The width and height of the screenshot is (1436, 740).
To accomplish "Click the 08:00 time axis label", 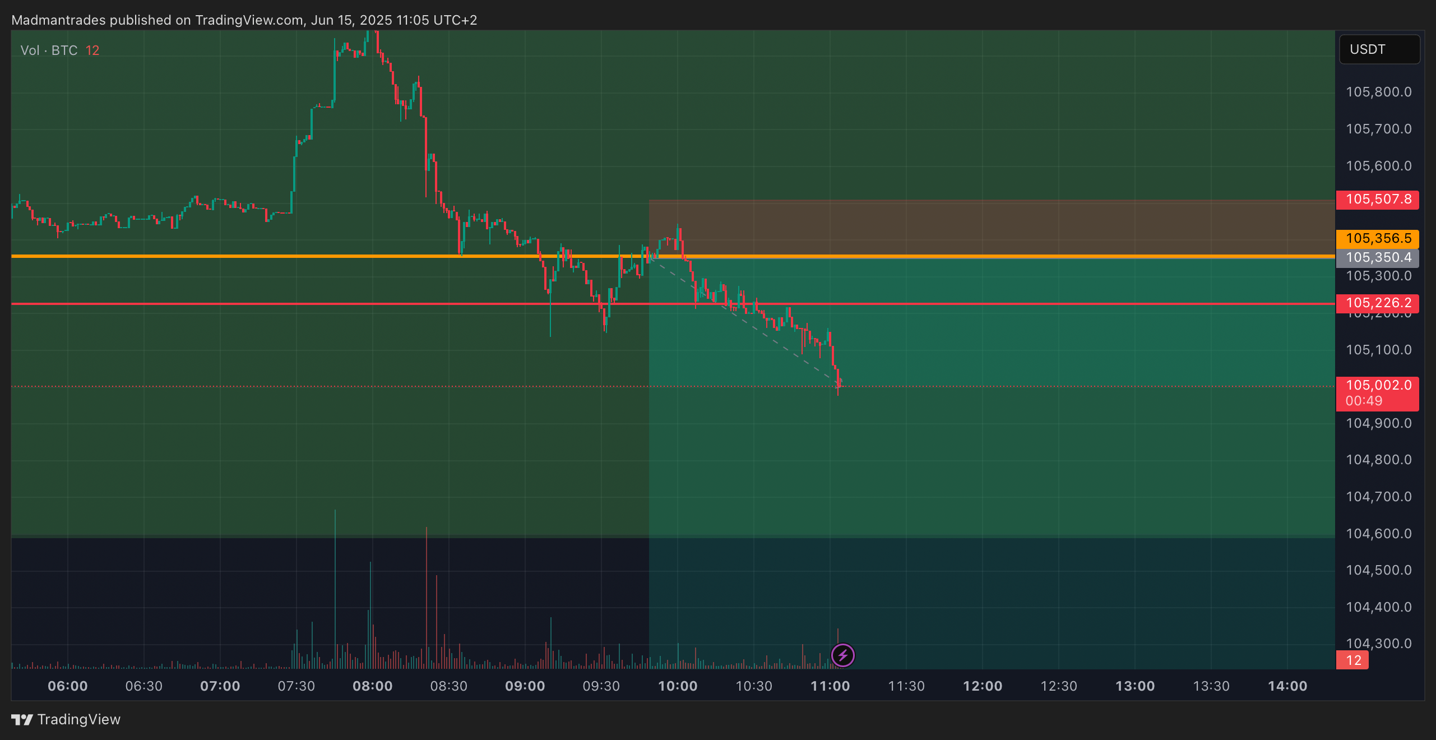I will (x=373, y=686).
